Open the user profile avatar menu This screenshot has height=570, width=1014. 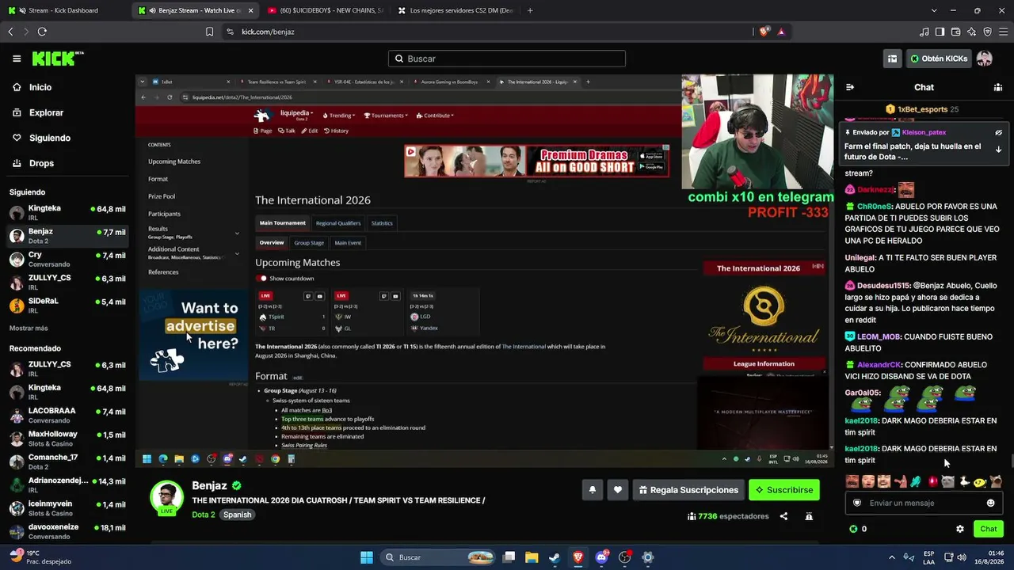[x=984, y=59]
